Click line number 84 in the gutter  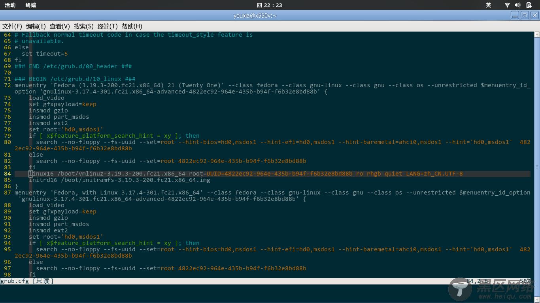coord(8,174)
